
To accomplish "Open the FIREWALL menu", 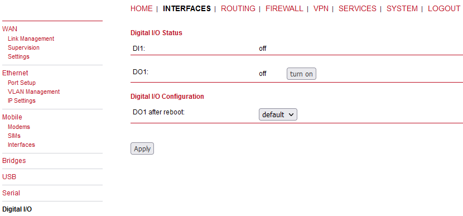I will click(x=284, y=8).
